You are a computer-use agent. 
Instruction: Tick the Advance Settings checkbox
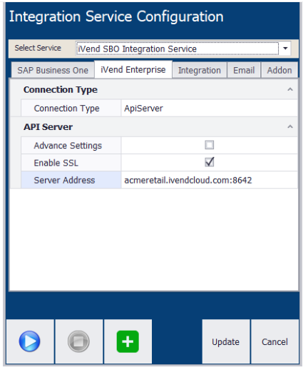210,145
